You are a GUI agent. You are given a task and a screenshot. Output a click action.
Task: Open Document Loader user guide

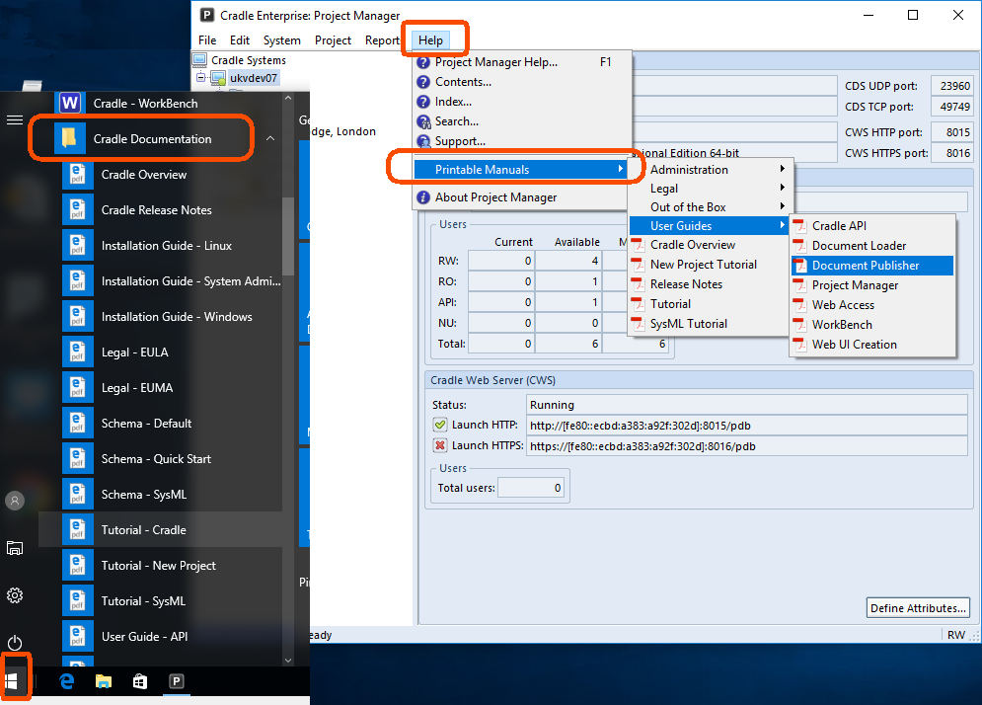[872, 246]
